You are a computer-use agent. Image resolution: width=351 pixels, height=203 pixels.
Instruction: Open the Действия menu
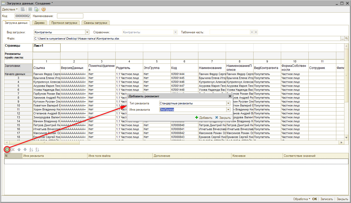point(10,9)
